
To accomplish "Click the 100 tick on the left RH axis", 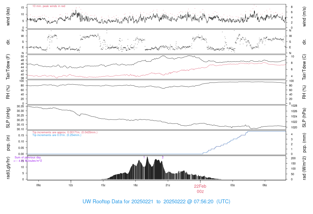I will pos(22,81).
